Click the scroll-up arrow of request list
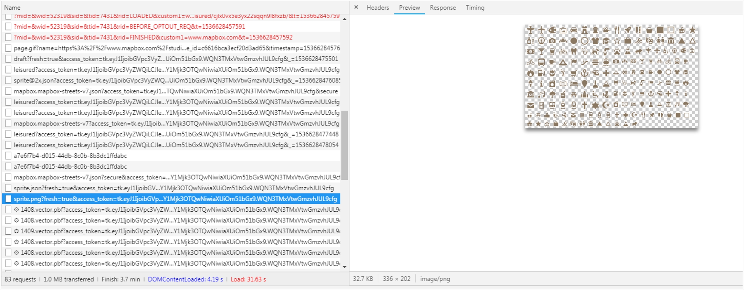The height and width of the screenshot is (290, 744). tap(344, 19)
